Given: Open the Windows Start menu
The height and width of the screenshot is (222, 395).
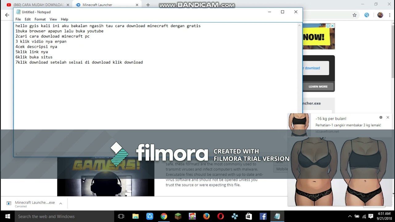Looking at the screenshot, I should (7, 216).
